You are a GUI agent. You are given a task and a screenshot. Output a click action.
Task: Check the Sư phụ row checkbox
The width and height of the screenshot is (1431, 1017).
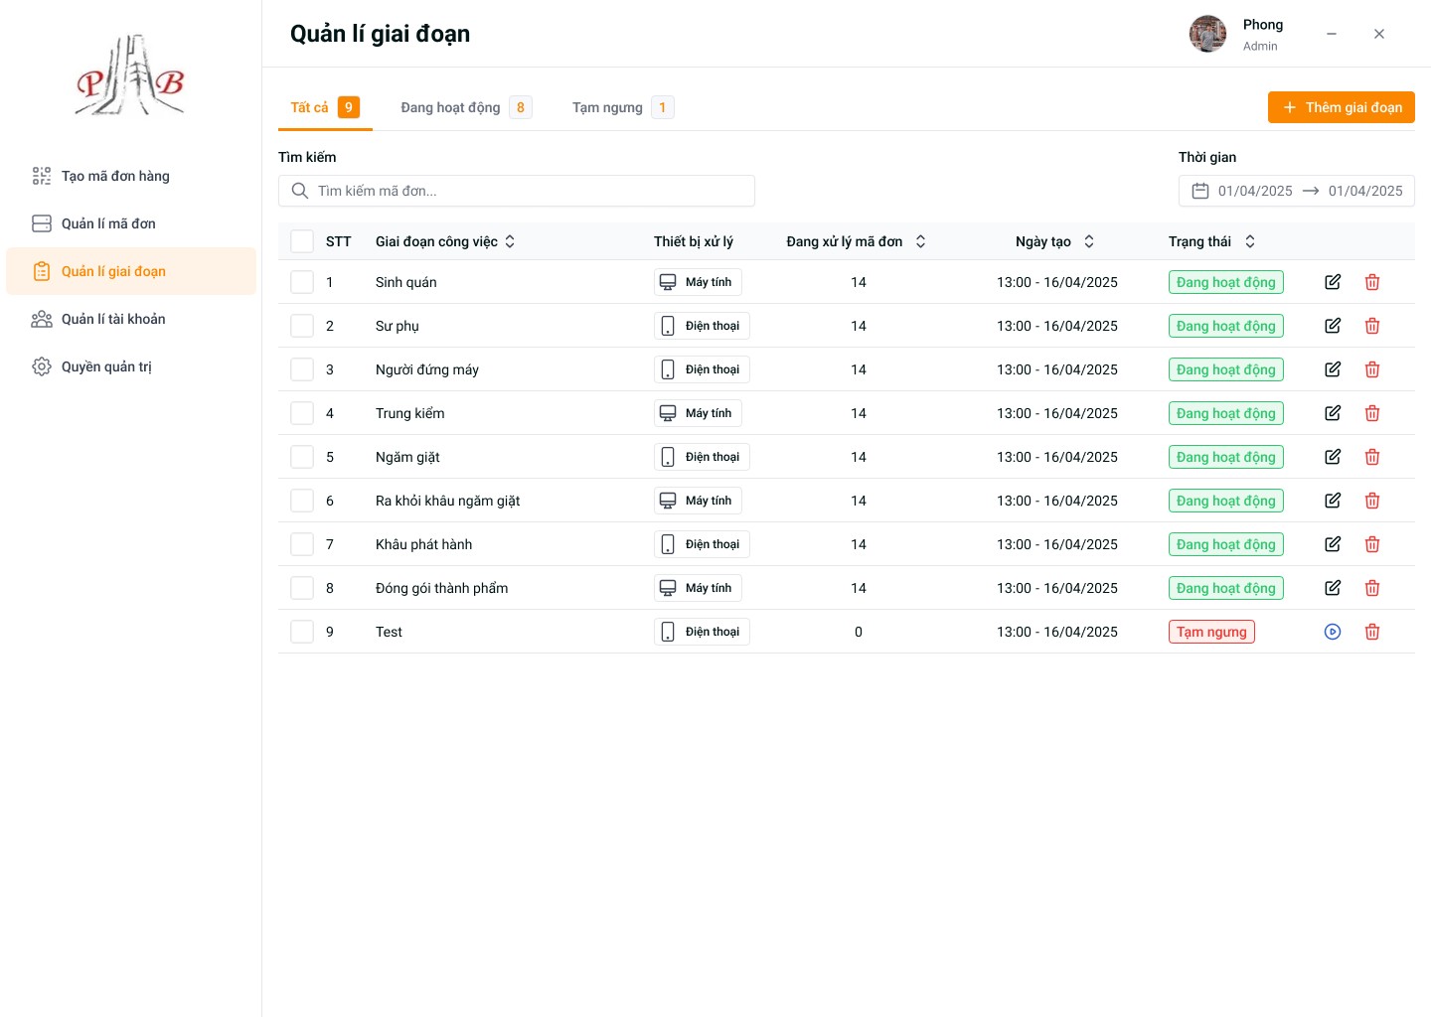point(302,326)
